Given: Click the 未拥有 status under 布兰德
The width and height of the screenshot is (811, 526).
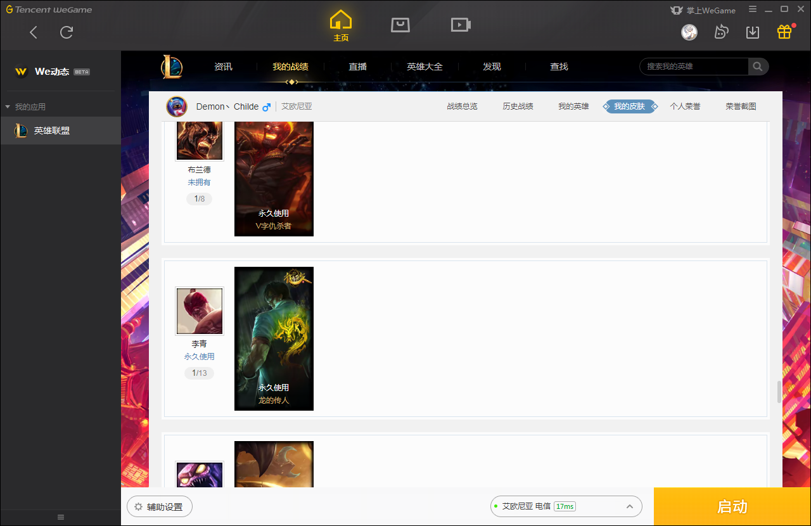Looking at the screenshot, I should [199, 183].
